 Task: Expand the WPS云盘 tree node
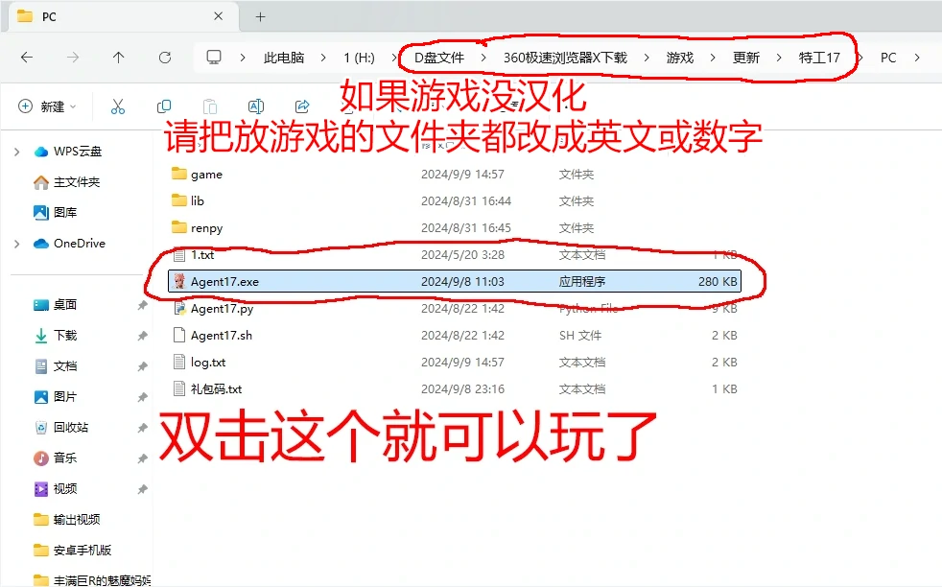[17, 151]
